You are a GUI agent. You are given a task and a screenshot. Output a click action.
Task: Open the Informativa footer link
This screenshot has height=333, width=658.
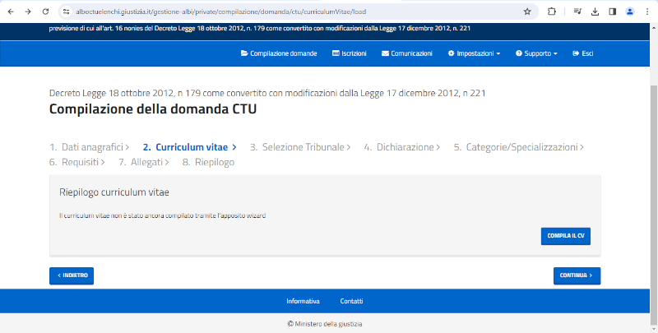[303, 301]
